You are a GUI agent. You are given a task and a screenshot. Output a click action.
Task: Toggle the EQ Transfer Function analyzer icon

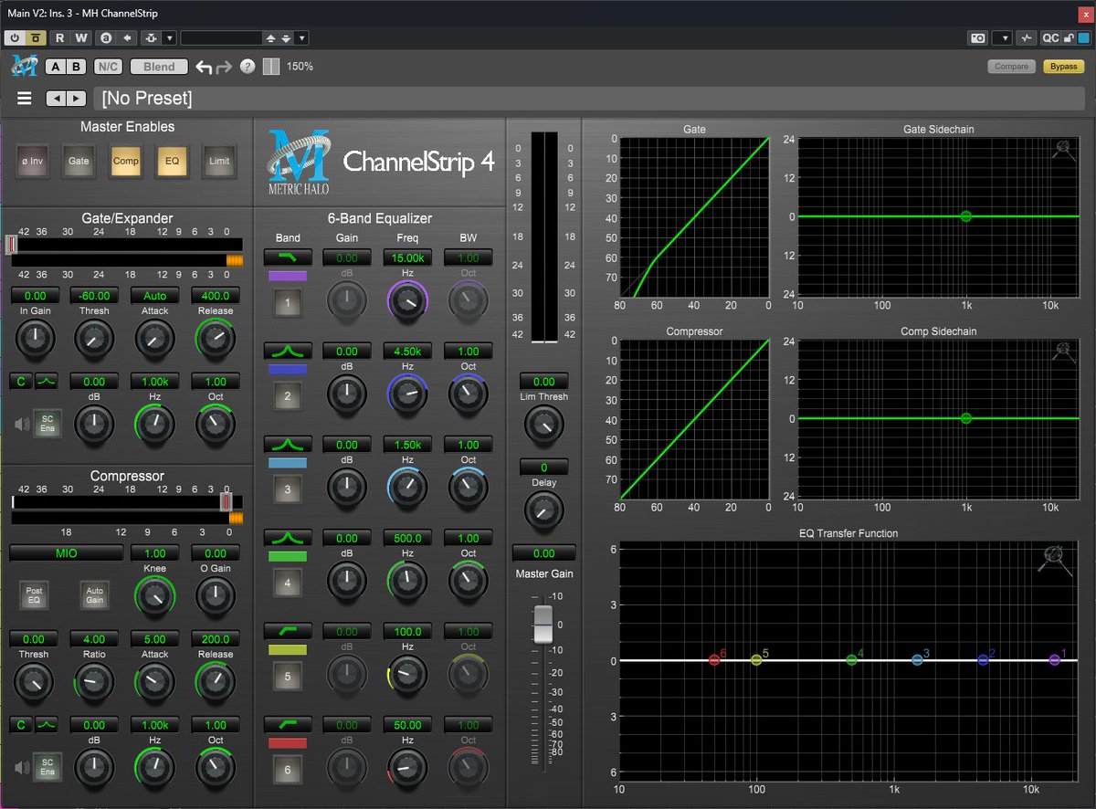(1055, 559)
